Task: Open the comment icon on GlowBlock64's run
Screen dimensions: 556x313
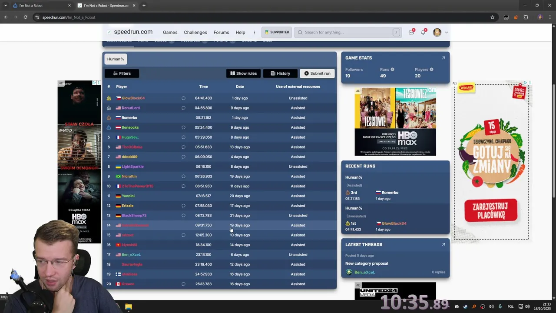Action: click(183, 98)
